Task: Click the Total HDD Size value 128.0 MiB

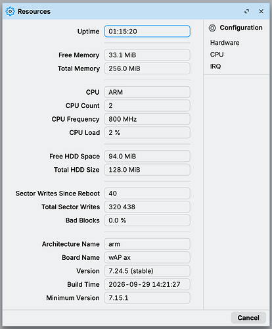Action: point(147,170)
